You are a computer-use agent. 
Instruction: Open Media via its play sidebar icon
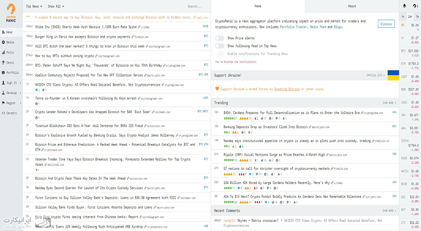(x=3, y=42)
